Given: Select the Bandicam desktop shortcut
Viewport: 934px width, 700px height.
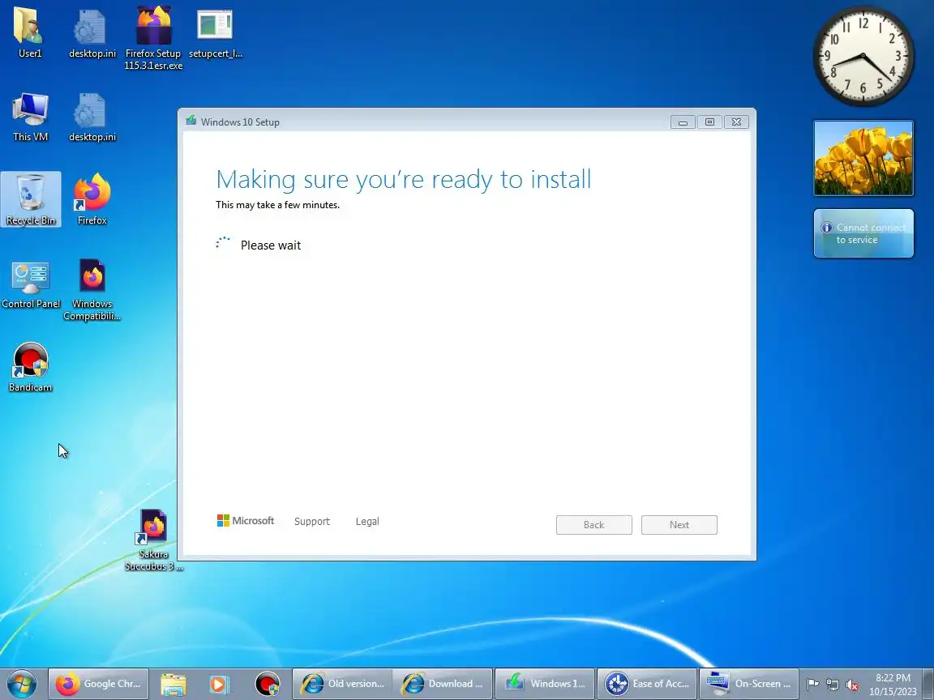Looking at the screenshot, I should pyautogui.click(x=30, y=367).
